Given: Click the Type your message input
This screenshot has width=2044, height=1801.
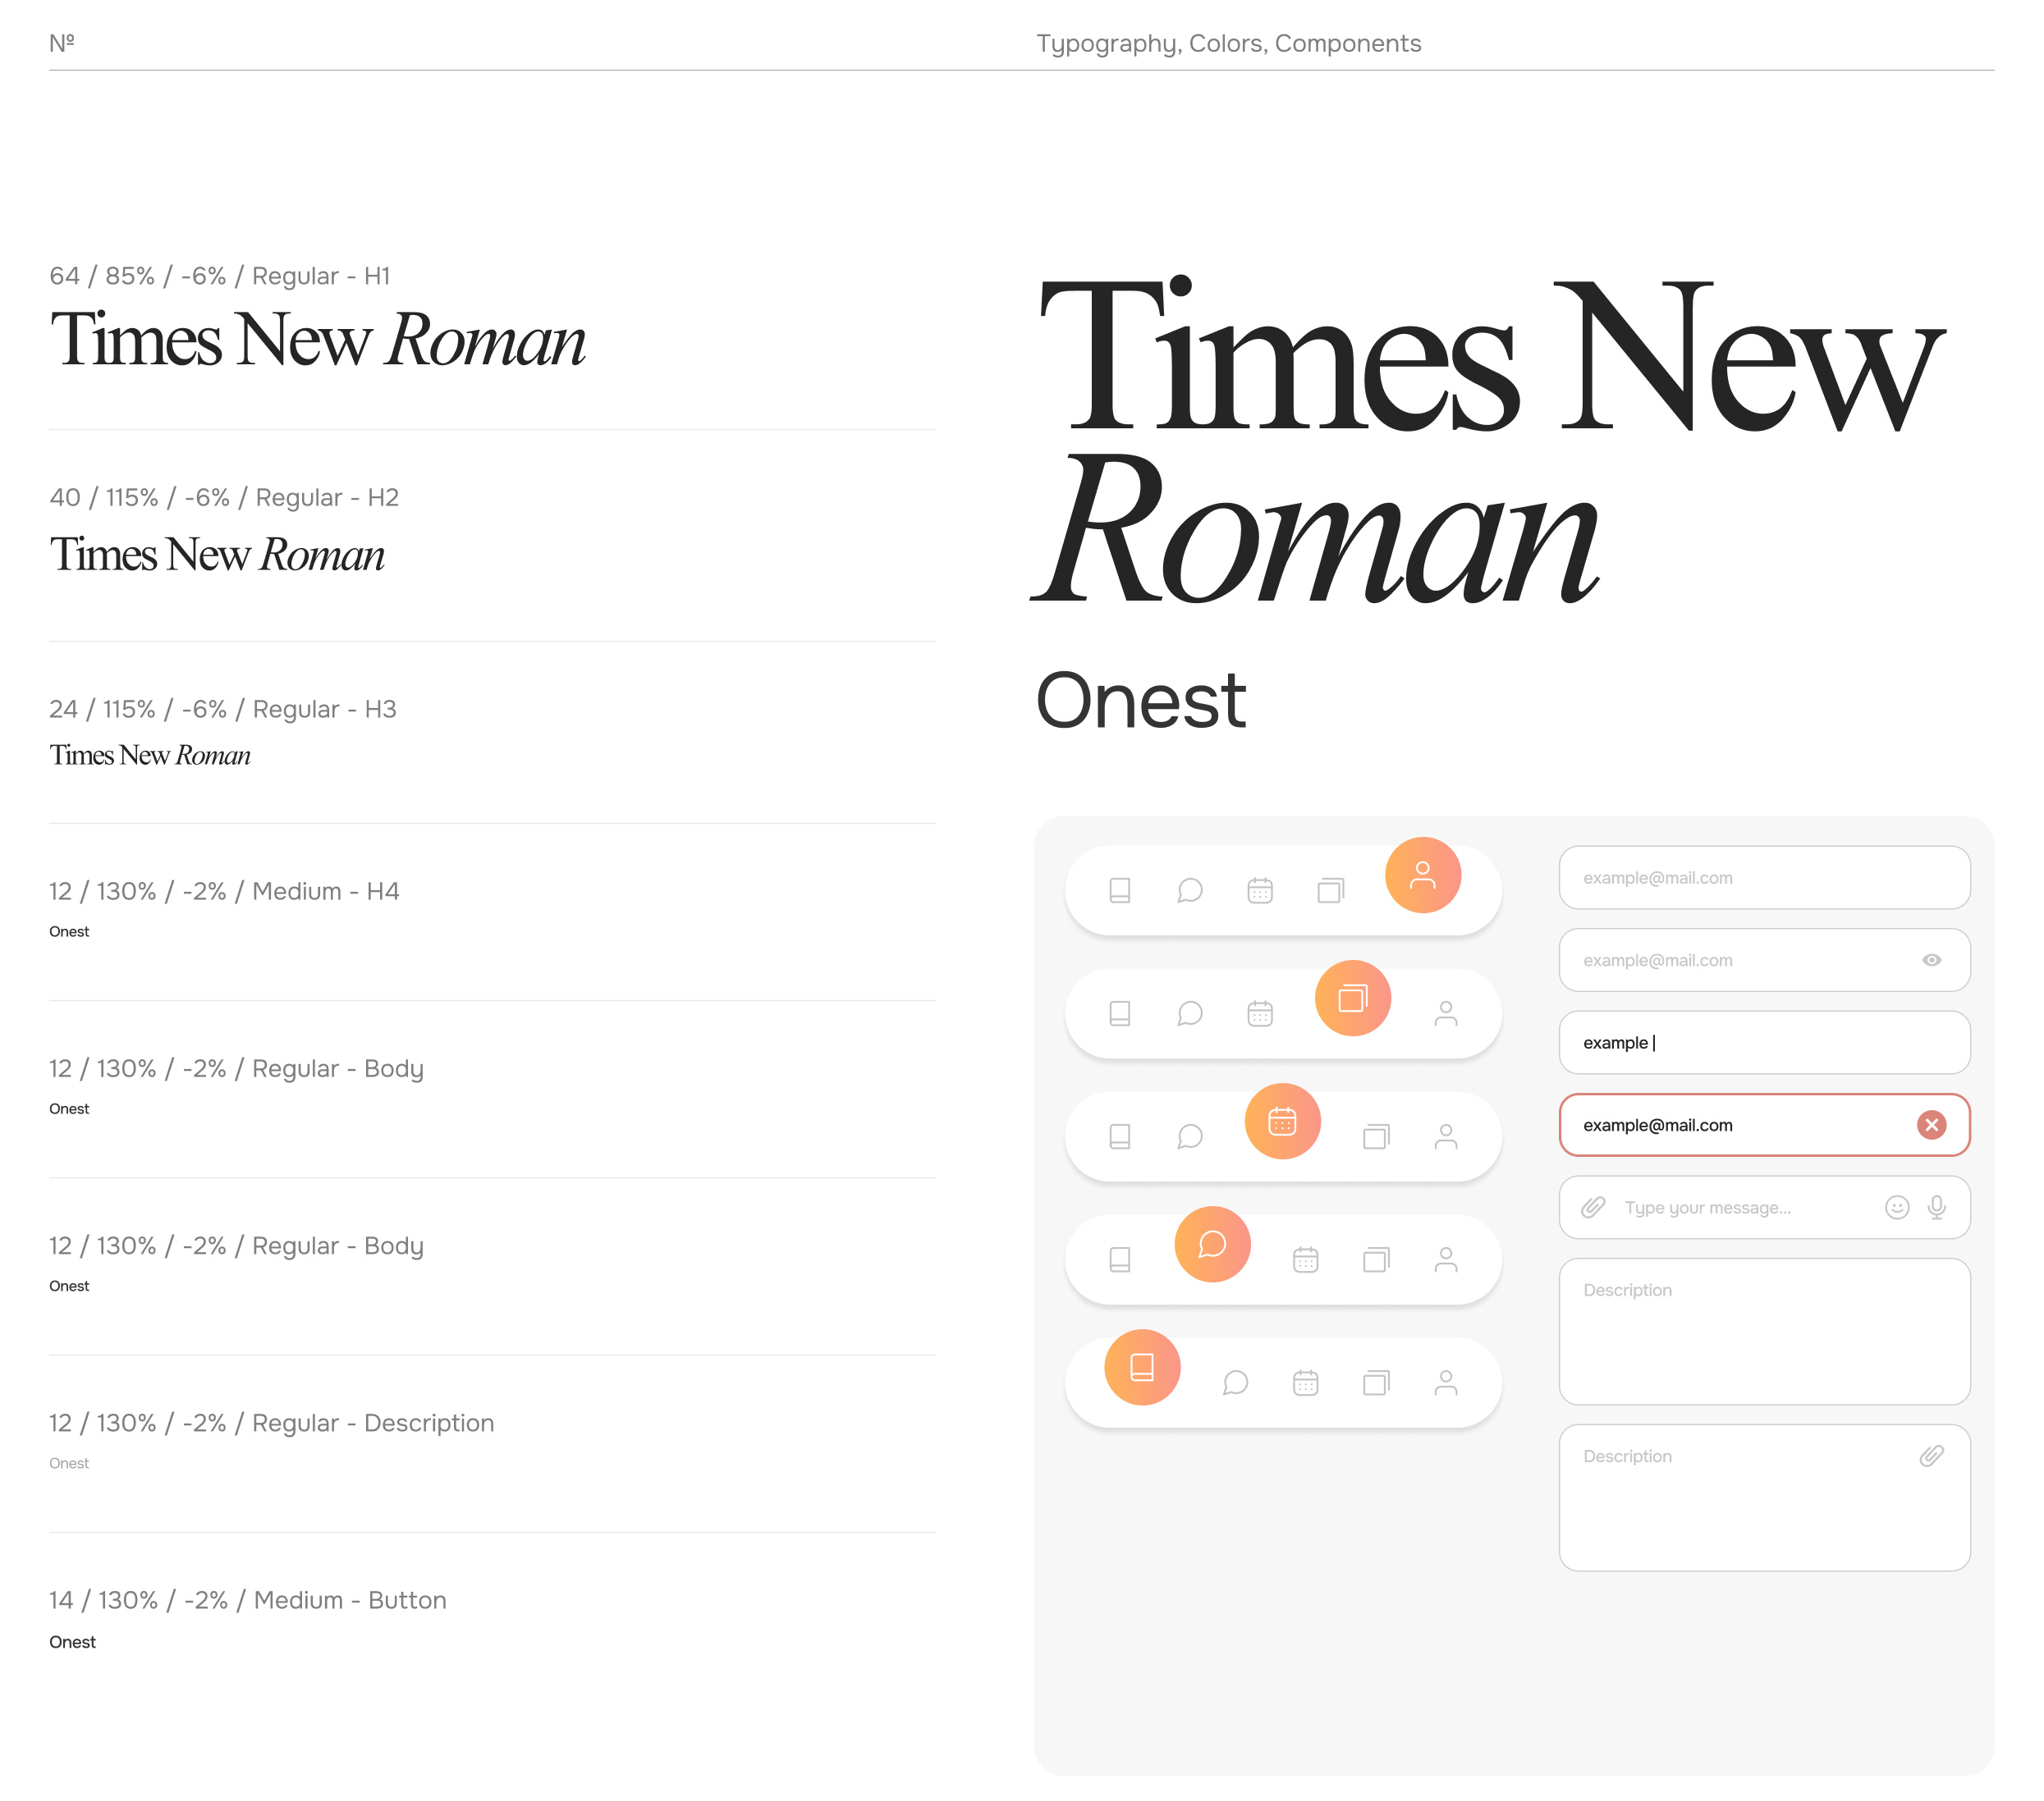Looking at the screenshot, I should 1740,1207.
